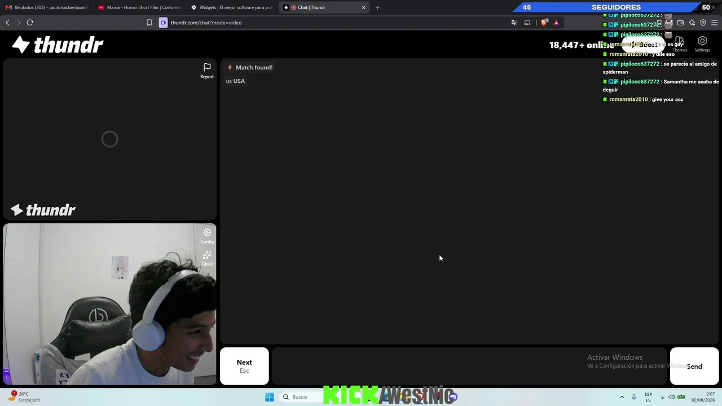Viewport: 722px width, 406px height.
Task: Click the address bar URL
Action: [206, 23]
